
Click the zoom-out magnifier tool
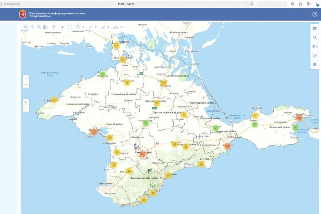39,27
